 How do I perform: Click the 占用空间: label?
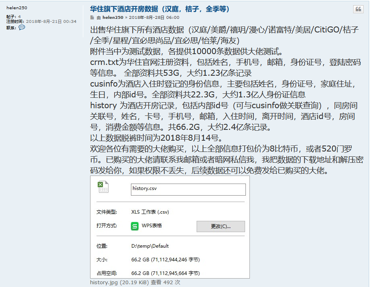coord(107,273)
